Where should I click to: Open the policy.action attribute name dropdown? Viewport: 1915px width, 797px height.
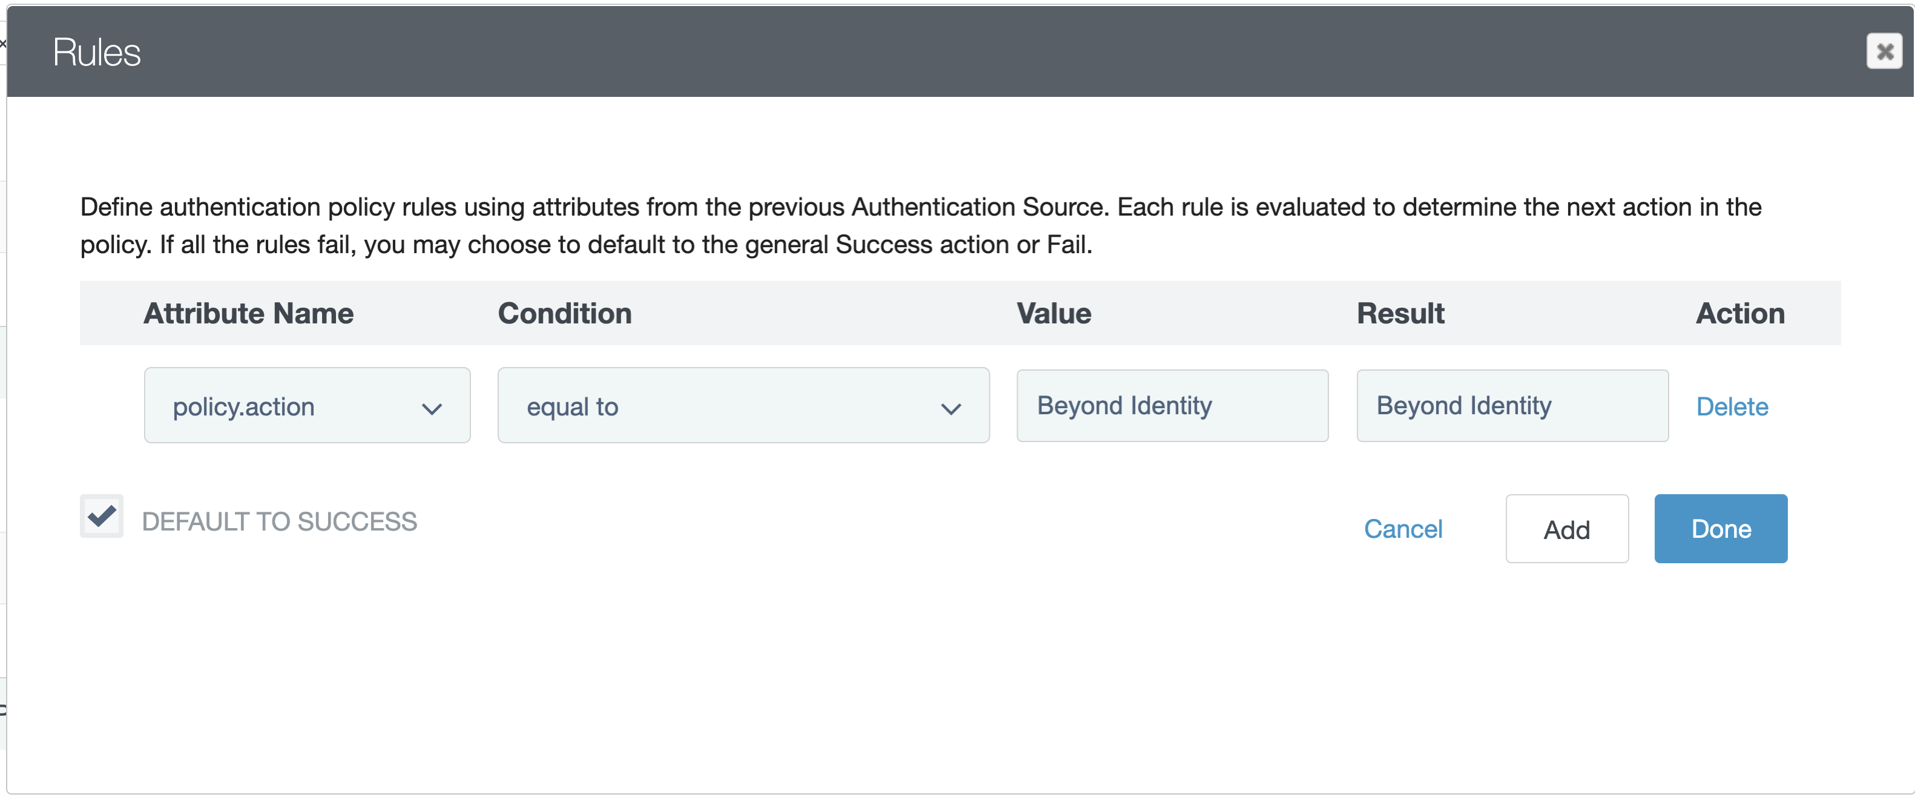[x=307, y=406]
